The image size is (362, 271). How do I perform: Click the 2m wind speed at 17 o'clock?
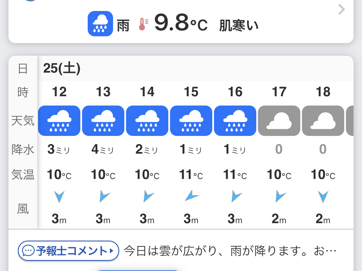click(x=279, y=219)
